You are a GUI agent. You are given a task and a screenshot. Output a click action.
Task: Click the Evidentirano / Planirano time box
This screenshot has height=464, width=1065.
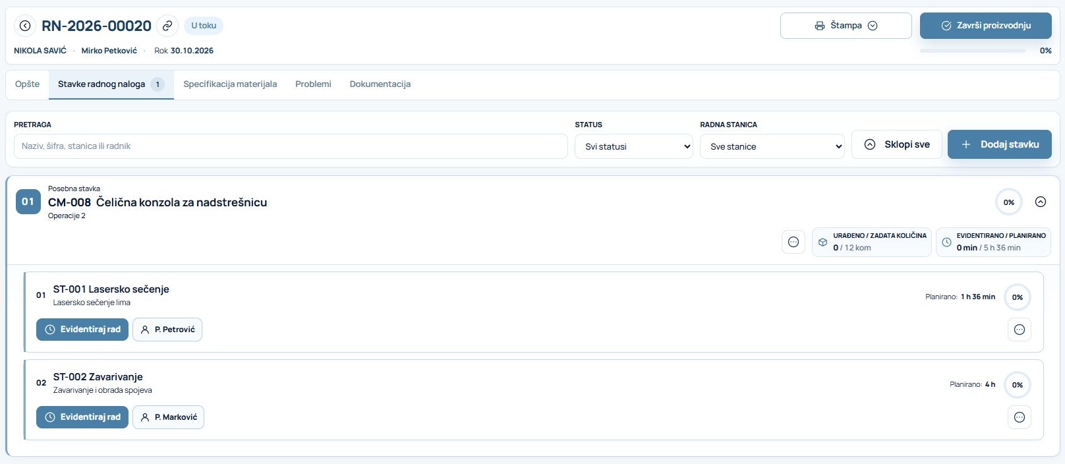[x=994, y=242]
